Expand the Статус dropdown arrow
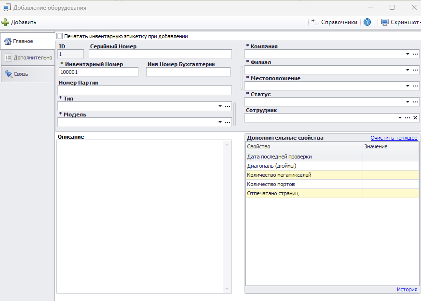421x301 pixels. coord(407,102)
